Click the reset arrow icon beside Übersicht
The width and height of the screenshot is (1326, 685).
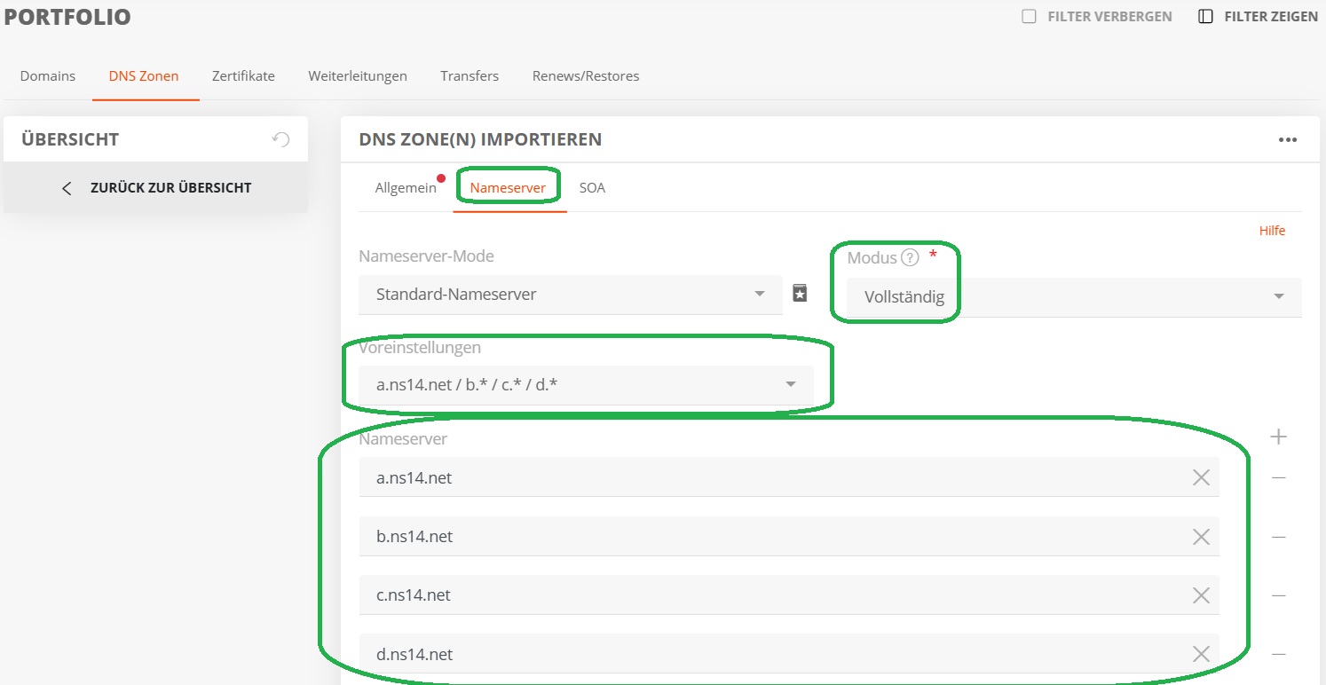(x=280, y=139)
